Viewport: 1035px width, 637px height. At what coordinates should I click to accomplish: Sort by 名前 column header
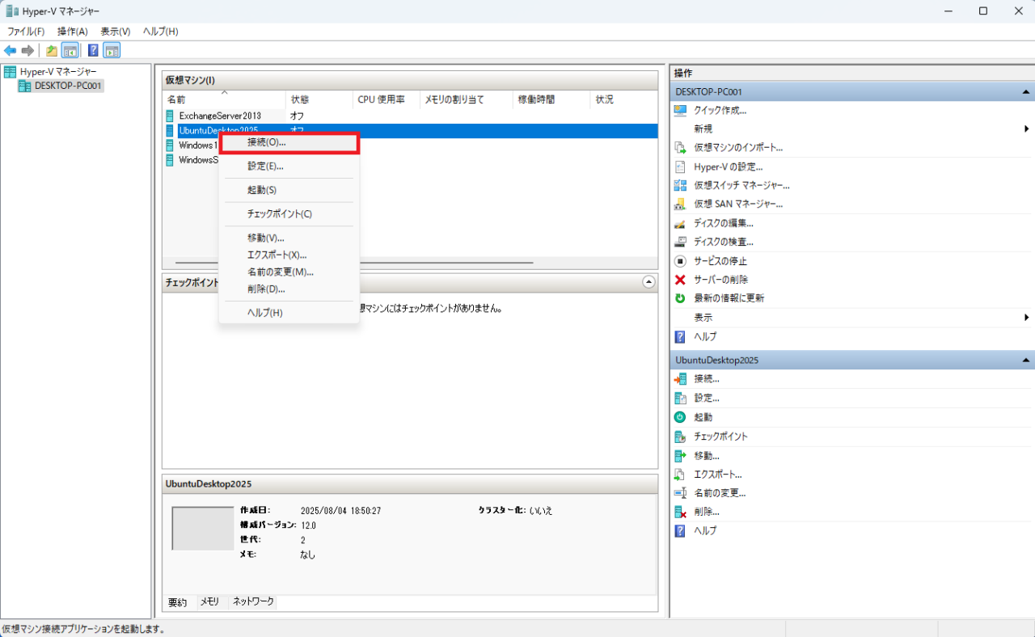pos(224,99)
